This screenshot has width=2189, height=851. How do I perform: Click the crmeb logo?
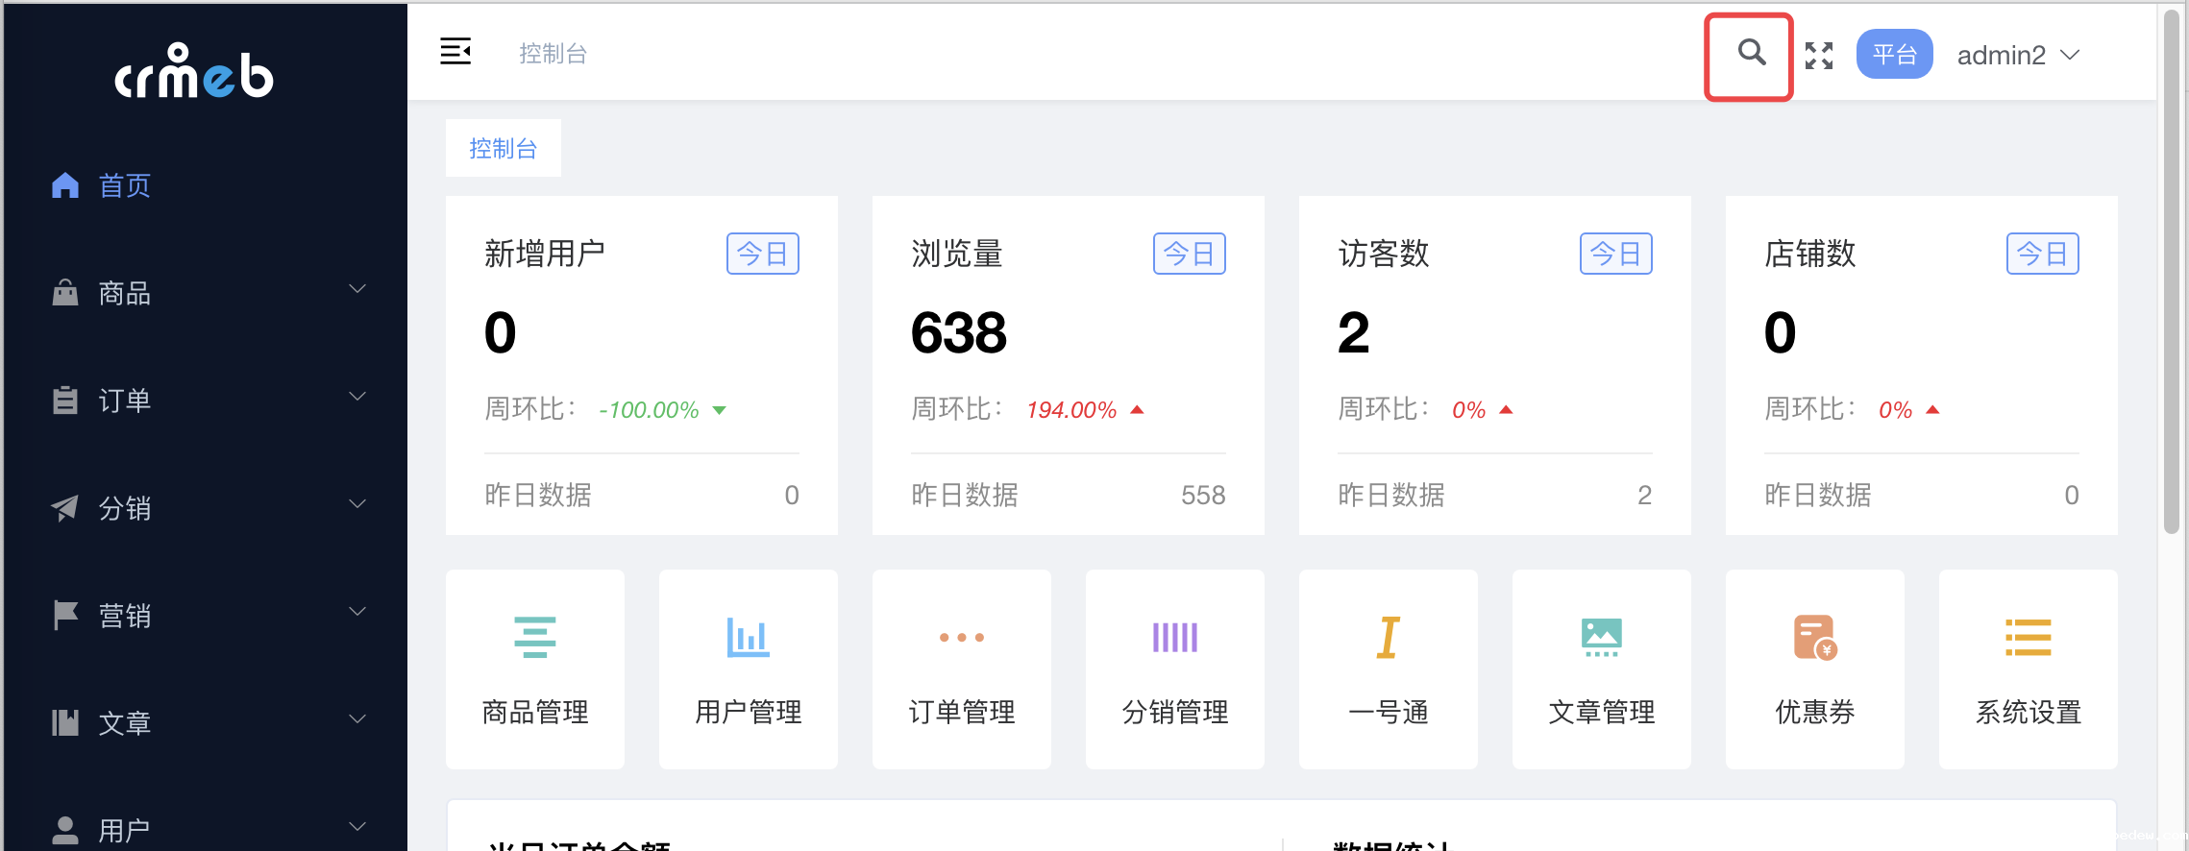coord(194,73)
